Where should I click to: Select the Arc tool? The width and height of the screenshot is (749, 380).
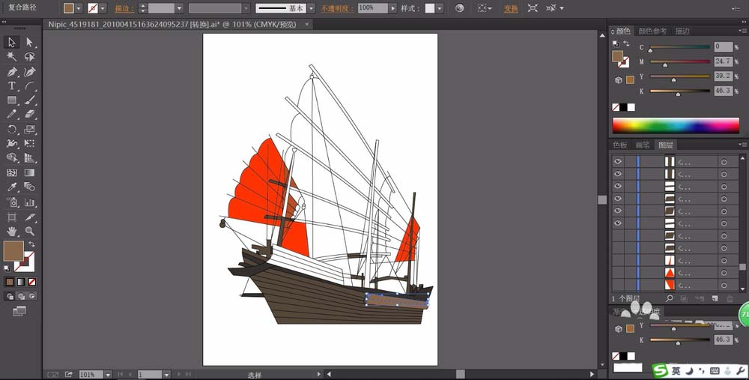[x=30, y=86]
